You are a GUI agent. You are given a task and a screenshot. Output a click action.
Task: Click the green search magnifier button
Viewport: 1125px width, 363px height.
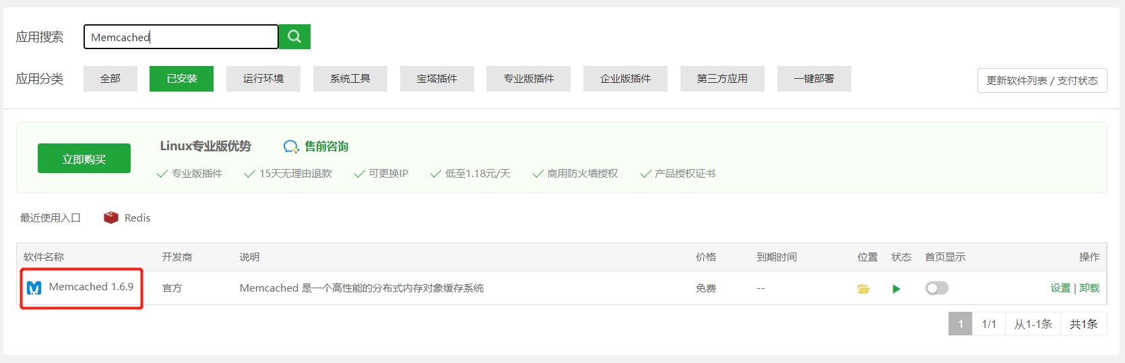tap(294, 36)
